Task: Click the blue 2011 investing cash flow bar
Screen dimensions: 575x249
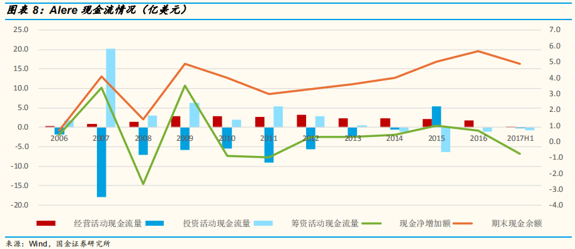Action: pos(269,145)
